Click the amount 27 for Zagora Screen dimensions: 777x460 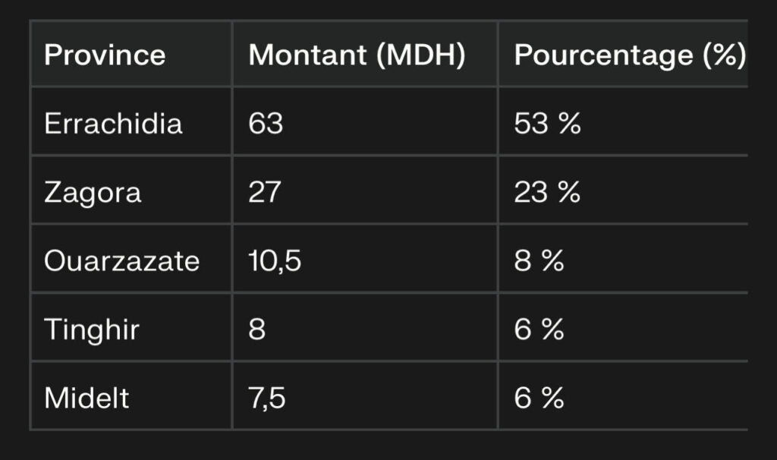point(265,192)
